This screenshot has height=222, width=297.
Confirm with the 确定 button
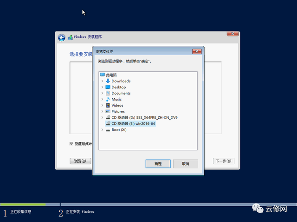pyautogui.click(x=158, y=164)
